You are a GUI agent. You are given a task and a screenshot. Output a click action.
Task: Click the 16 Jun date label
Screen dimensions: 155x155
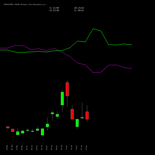point(82,148)
